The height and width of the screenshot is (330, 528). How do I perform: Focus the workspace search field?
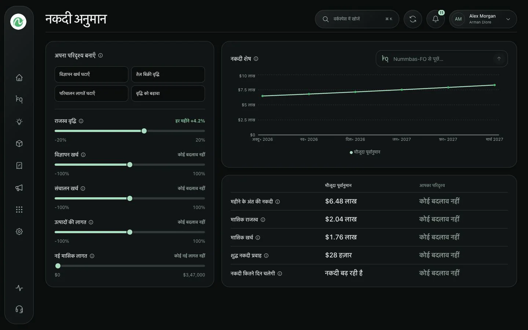point(357,19)
